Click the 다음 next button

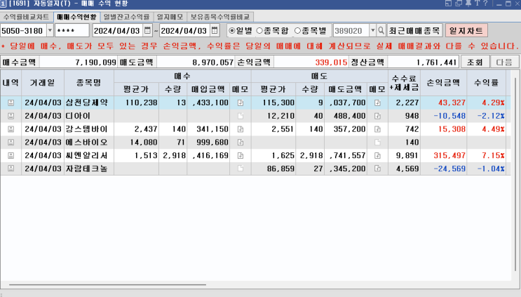pos(504,62)
